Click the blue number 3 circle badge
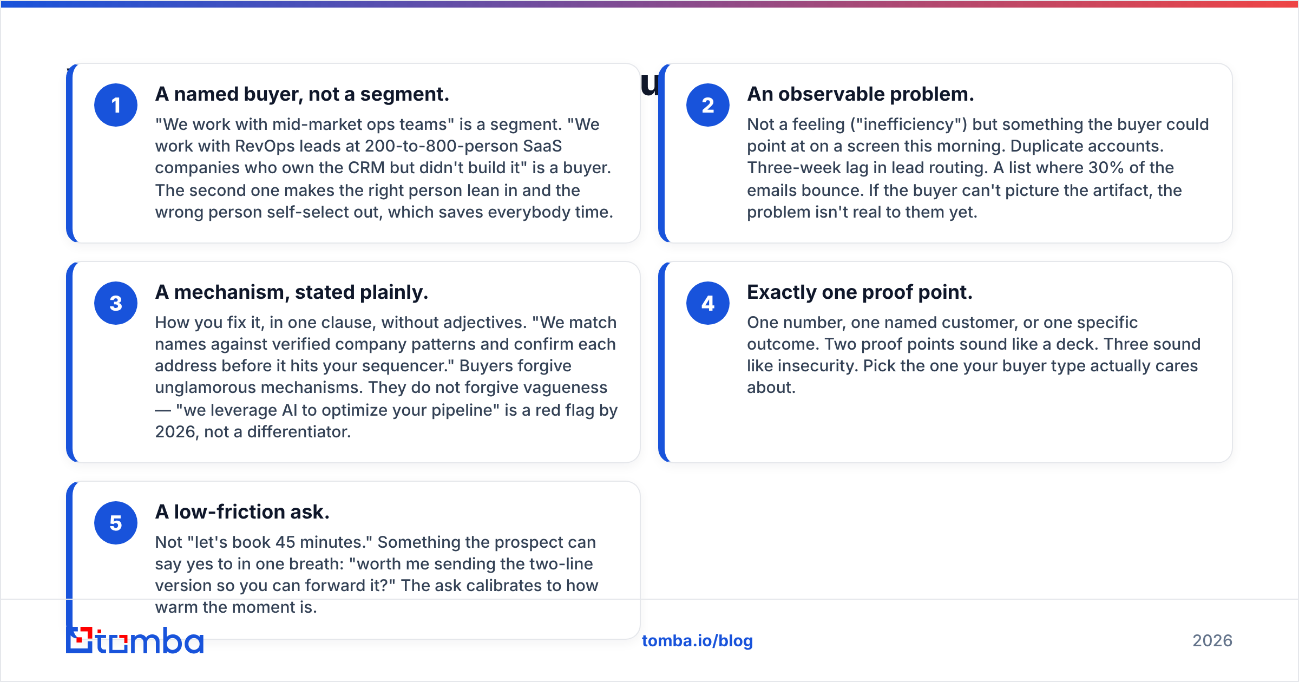This screenshot has height=682, width=1299. (x=116, y=303)
